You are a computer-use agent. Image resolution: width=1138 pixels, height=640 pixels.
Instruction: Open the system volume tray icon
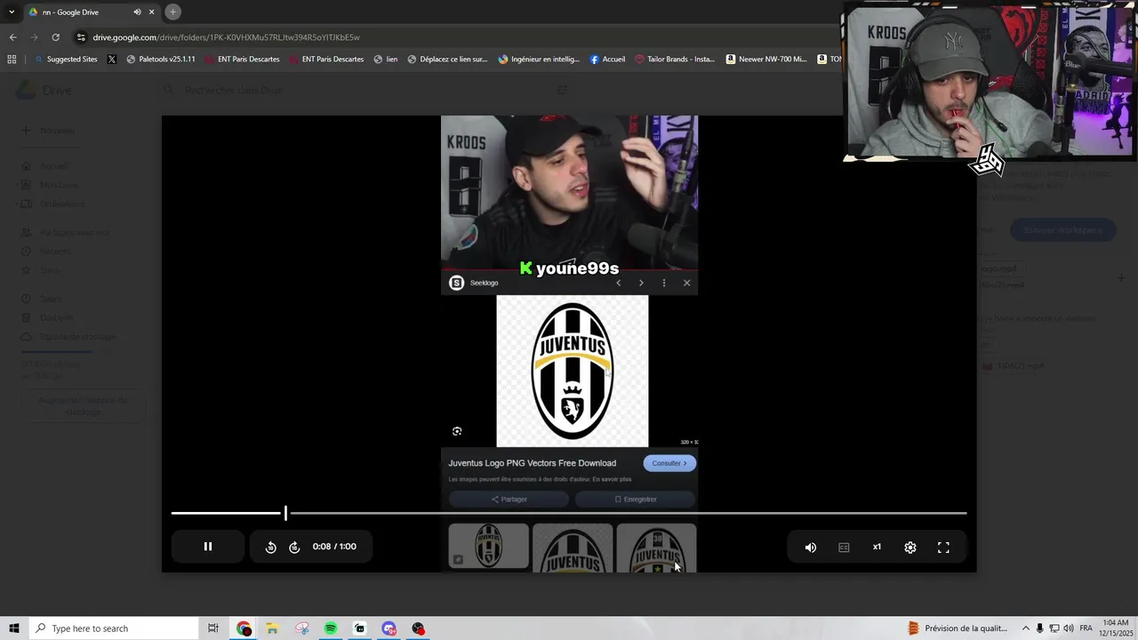1068,628
